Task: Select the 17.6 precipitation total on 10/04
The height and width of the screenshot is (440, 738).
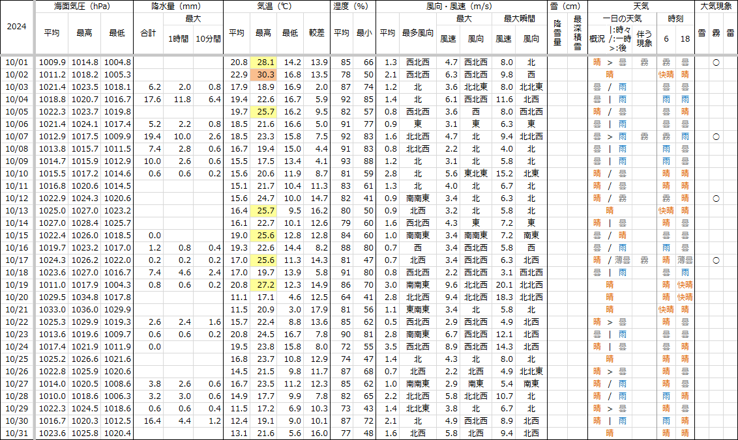Action: 151,100
